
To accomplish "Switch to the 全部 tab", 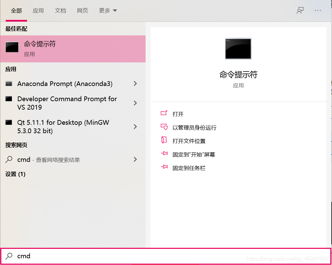I will [16, 10].
